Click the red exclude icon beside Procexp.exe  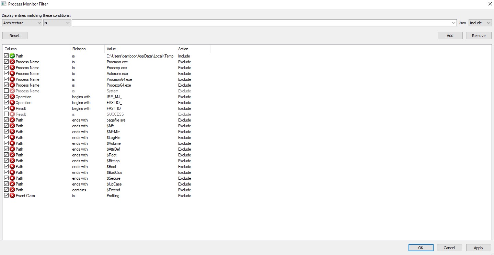tap(12, 67)
